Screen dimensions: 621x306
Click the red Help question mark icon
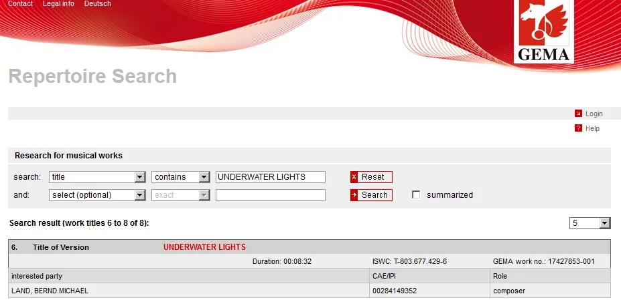[578, 128]
